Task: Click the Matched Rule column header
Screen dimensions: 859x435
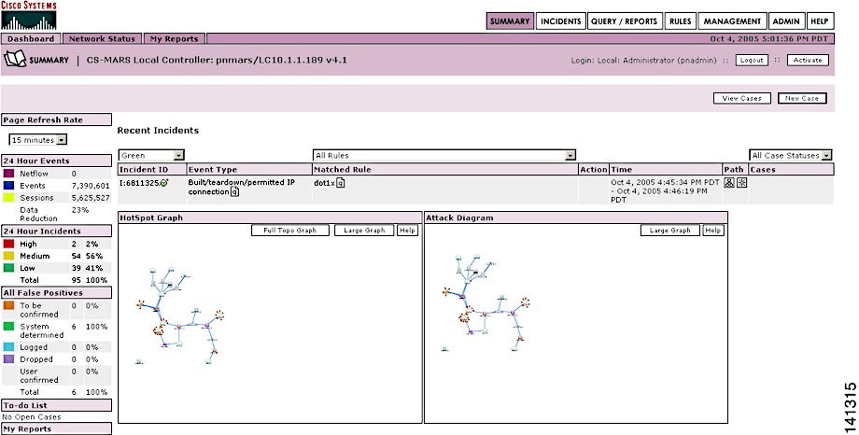Action: pyautogui.click(x=444, y=169)
